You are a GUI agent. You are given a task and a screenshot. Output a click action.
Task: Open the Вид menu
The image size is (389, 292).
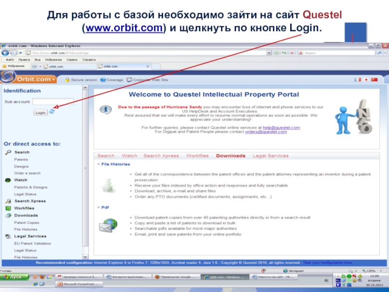pyautogui.click(x=37, y=59)
